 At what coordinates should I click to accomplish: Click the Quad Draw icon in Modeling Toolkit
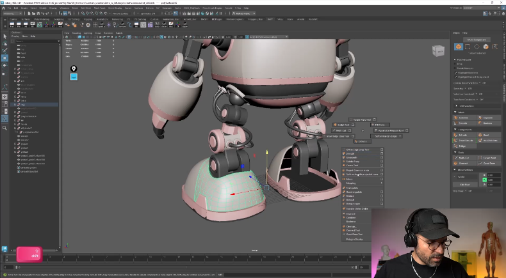pos(480,164)
